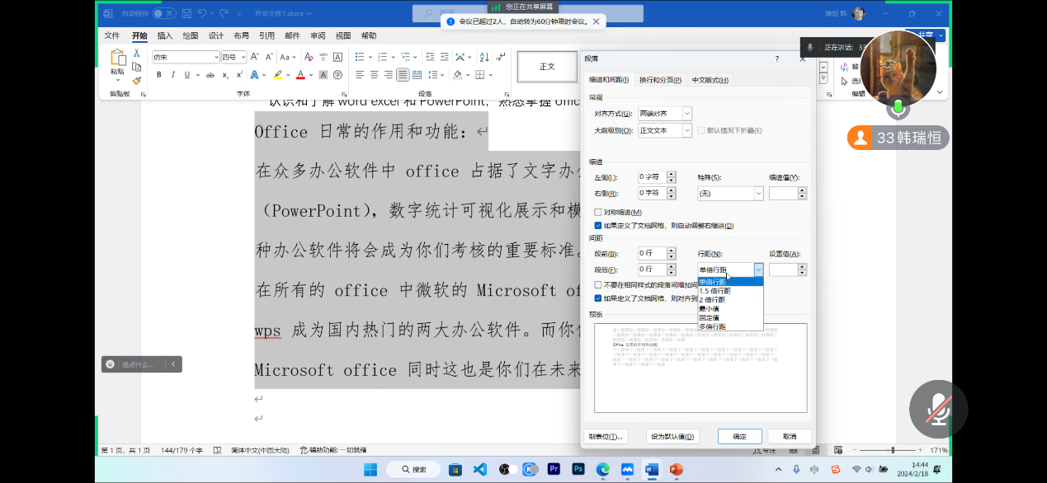Click the 制表位 button
The image size is (1047, 483).
[x=606, y=436]
